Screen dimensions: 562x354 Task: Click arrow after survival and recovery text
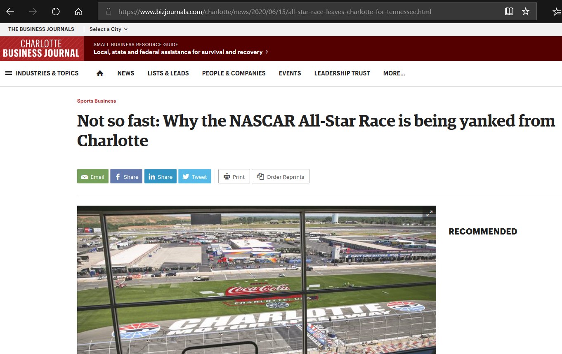click(267, 52)
